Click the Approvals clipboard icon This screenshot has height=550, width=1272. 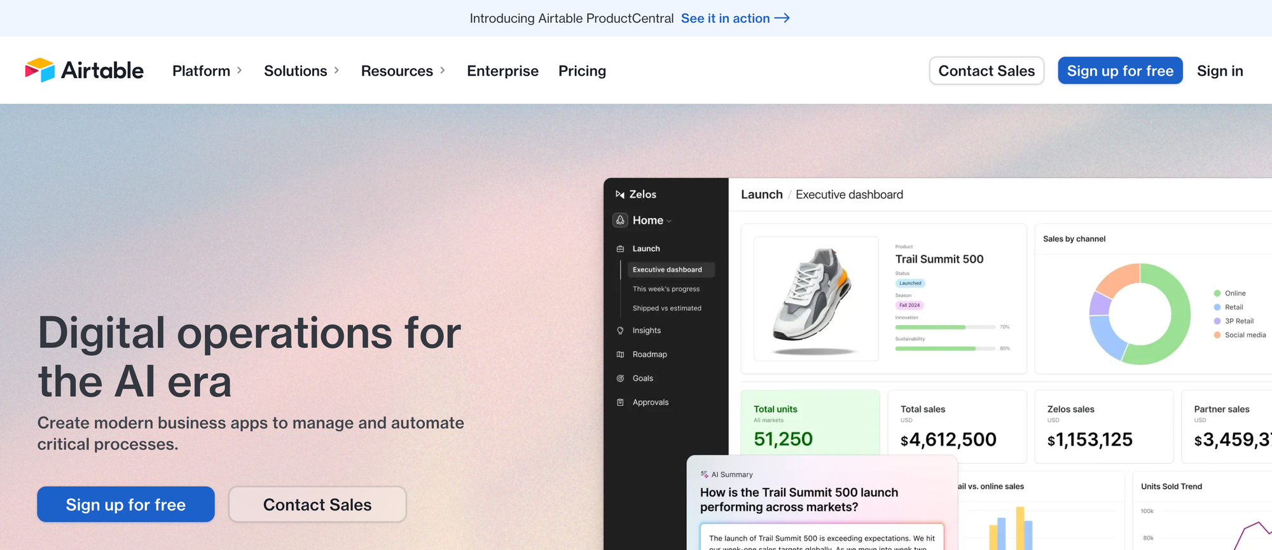point(620,402)
